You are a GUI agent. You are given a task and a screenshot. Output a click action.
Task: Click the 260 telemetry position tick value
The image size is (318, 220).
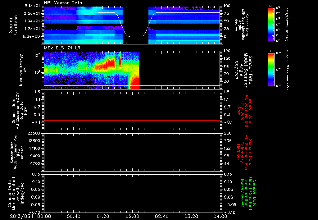227,133
